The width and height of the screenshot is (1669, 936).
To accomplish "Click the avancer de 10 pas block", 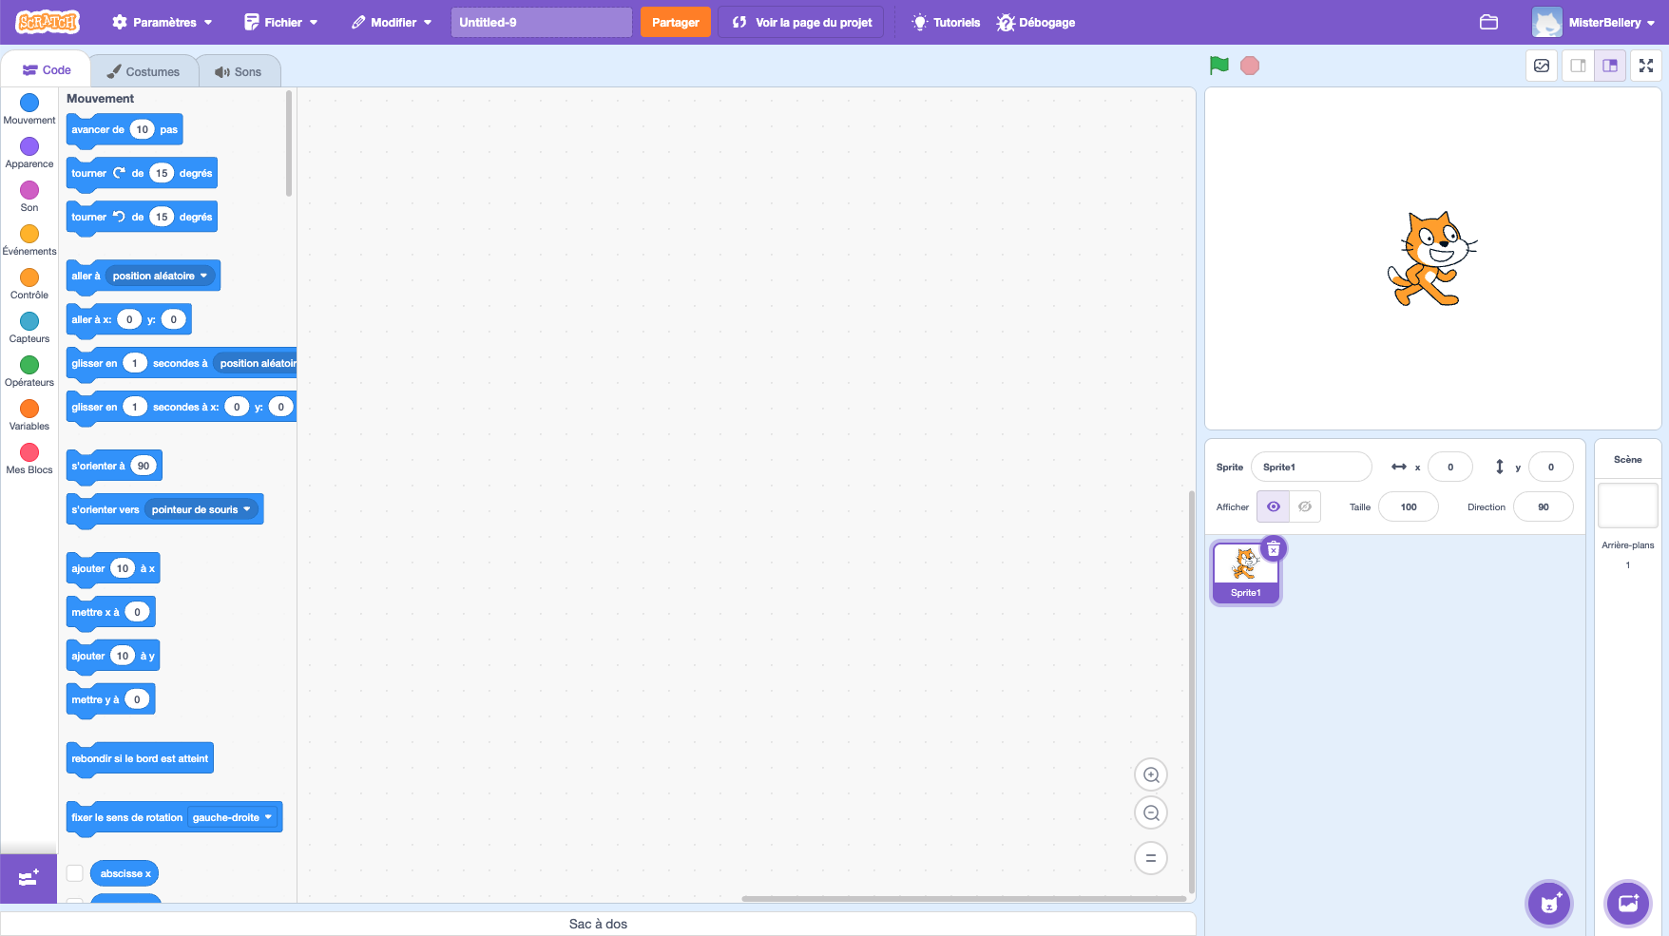I will (125, 129).
